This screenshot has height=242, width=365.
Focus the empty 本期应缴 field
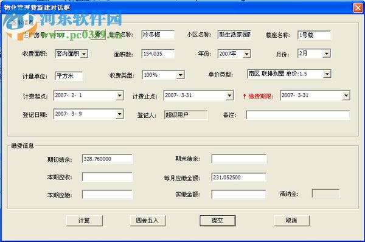coord(107,195)
